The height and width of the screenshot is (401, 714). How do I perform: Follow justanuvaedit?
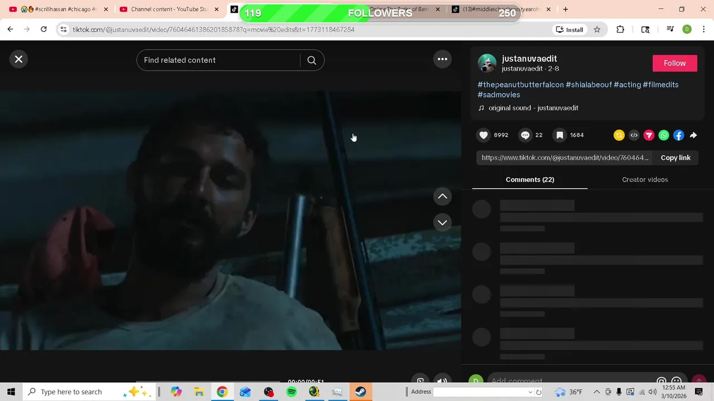(674, 63)
